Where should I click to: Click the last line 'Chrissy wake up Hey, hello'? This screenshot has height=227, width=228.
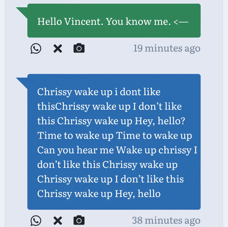[99, 194]
